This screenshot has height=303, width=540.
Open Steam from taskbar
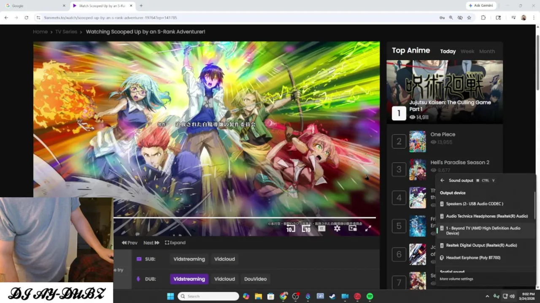click(x=332, y=296)
